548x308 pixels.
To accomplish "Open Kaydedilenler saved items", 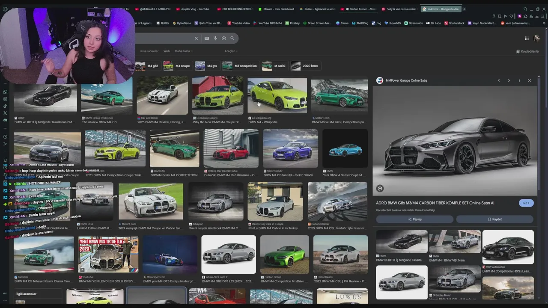I will coord(528,51).
